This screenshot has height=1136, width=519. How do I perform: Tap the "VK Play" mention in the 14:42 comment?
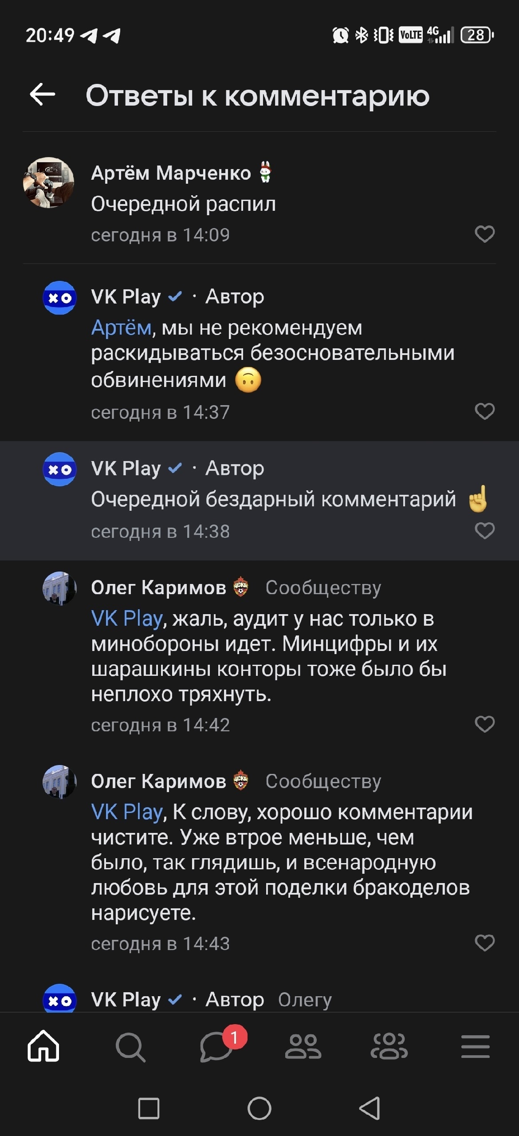coord(127,619)
